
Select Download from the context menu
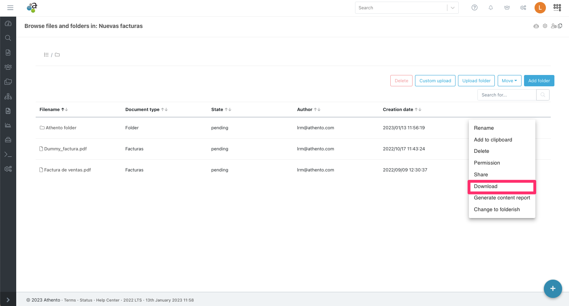486,186
